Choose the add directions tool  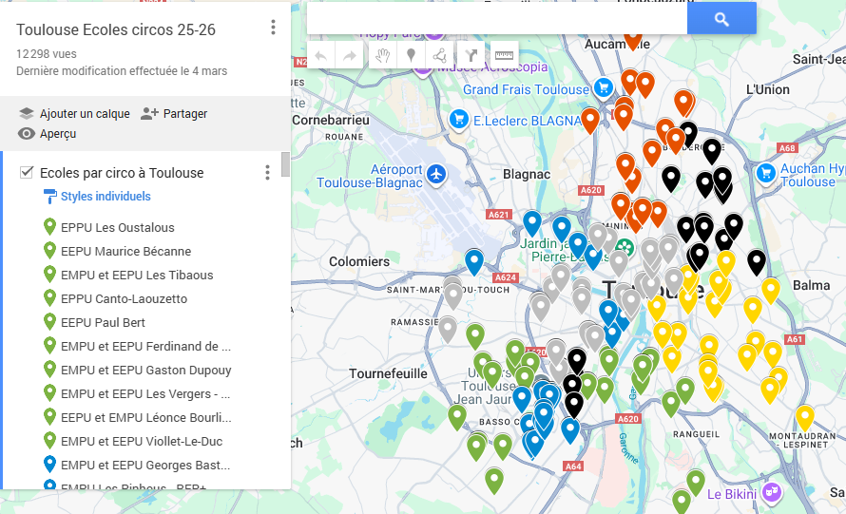point(471,55)
